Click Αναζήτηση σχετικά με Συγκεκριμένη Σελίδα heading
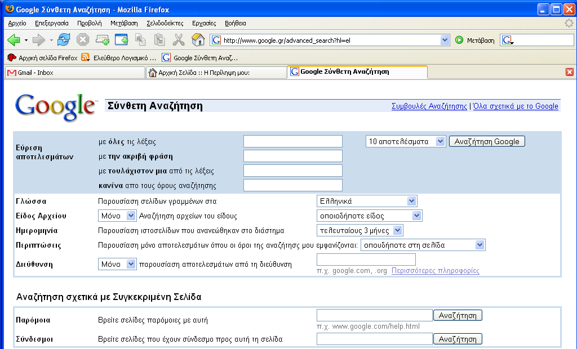This screenshot has width=577, height=349. (109, 297)
